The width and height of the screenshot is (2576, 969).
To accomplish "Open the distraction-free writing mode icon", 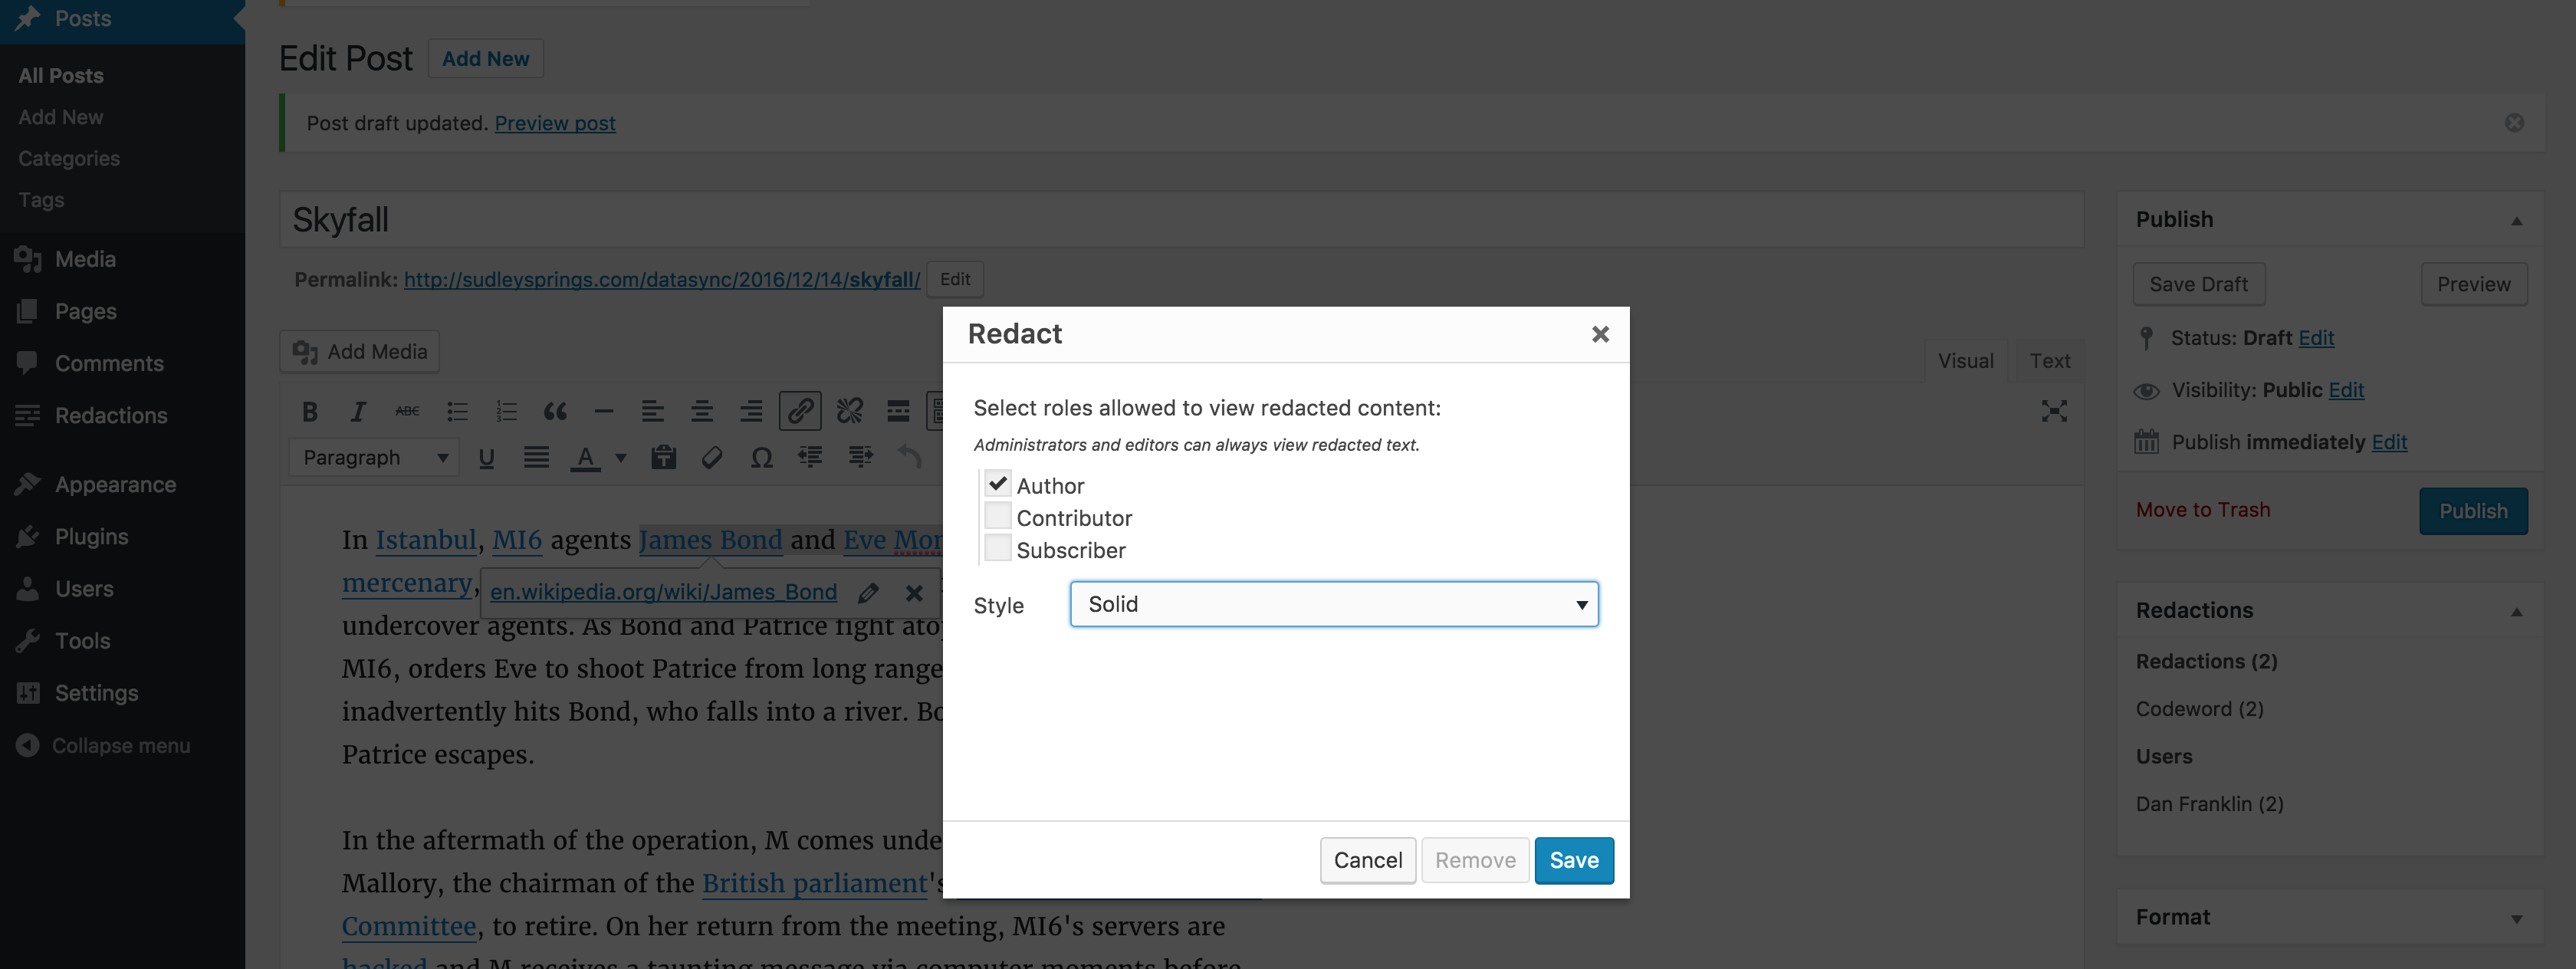I will 2054,411.
